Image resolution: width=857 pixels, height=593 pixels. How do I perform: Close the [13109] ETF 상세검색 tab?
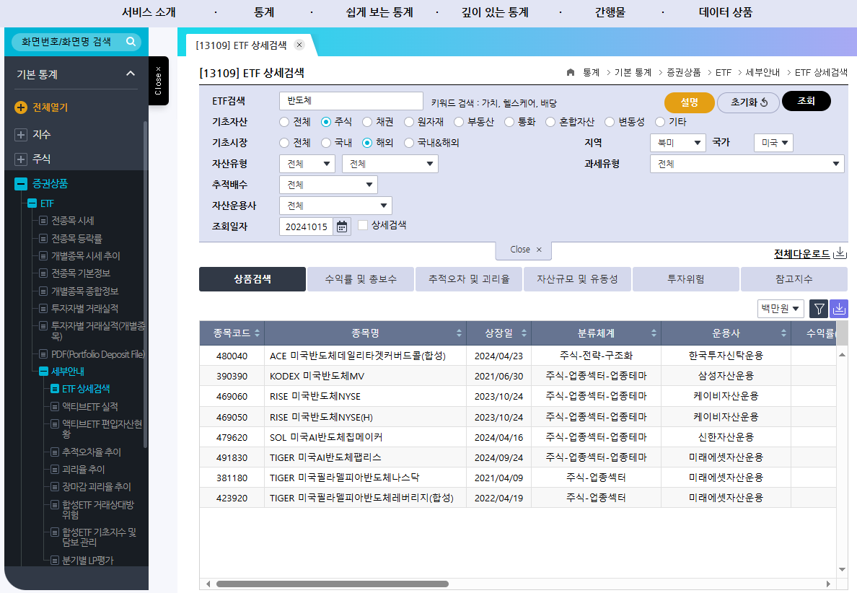(299, 45)
